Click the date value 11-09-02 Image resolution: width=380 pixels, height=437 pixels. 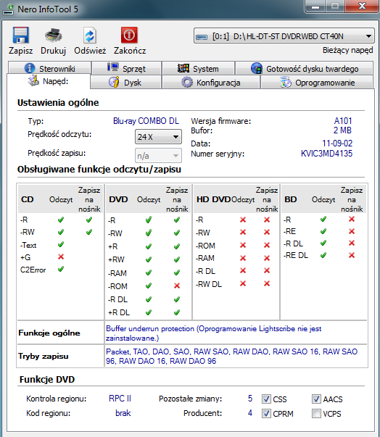tap(337, 143)
